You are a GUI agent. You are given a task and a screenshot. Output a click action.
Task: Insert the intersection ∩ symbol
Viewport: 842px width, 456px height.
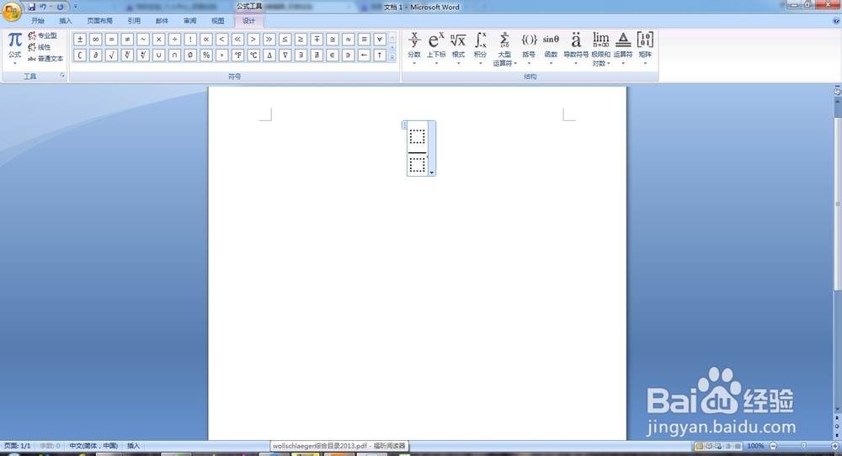tap(174, 55)
